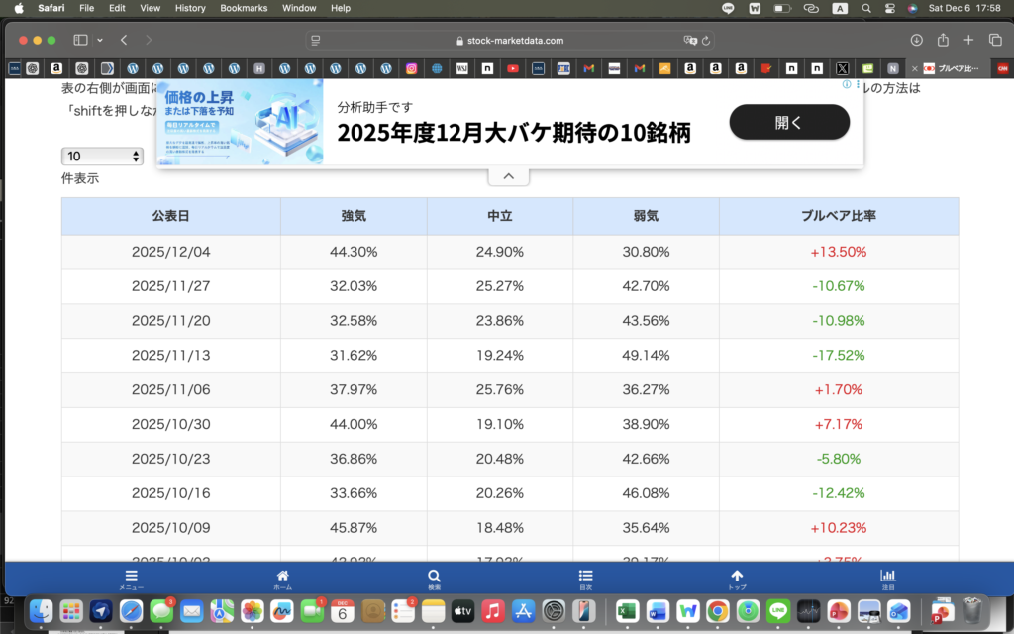1014x634 pixels.
Task: Jump to top with the トップ arrow icon
Action: [x=737, y=577]
